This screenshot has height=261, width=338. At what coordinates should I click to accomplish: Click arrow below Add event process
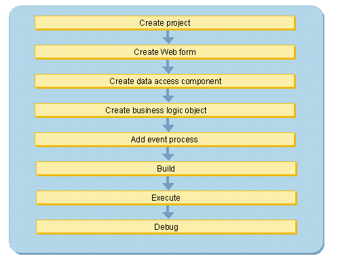[x=168, y=154]
